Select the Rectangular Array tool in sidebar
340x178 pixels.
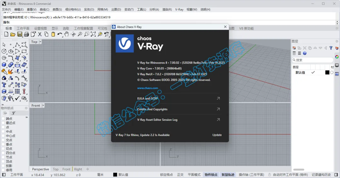tap(17, 91)
